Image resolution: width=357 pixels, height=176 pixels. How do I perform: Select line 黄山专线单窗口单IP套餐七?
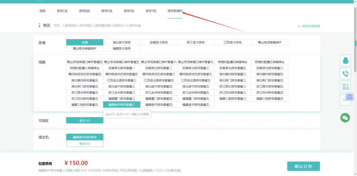196,62
